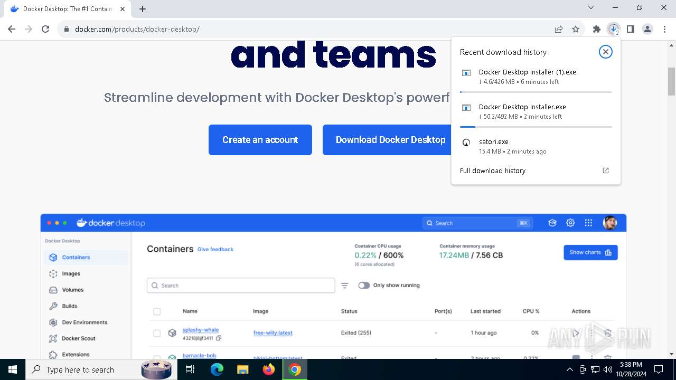Click Create an account button
Viewport: 676px width, 380px height.
click(260, 140)
